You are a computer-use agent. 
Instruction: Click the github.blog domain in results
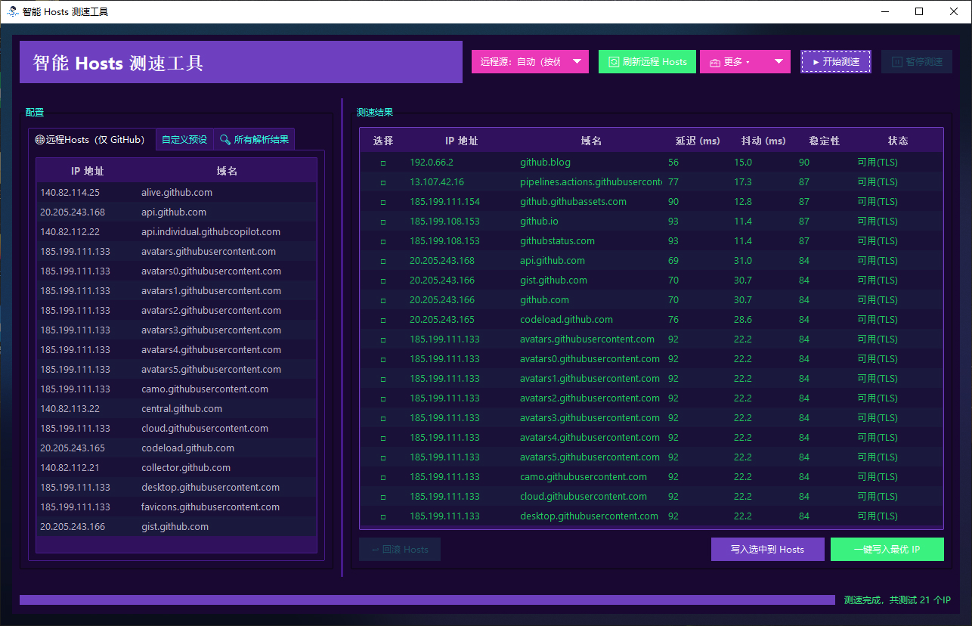point(545,163)
